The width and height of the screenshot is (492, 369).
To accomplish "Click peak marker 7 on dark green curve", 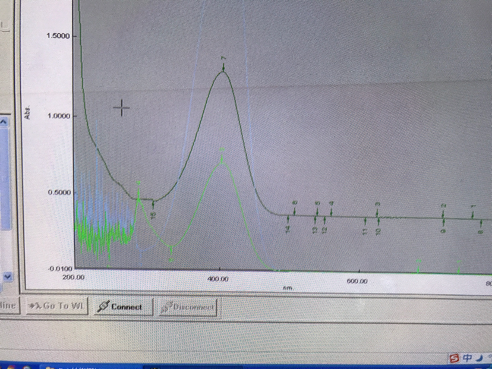I will [223, 65].
